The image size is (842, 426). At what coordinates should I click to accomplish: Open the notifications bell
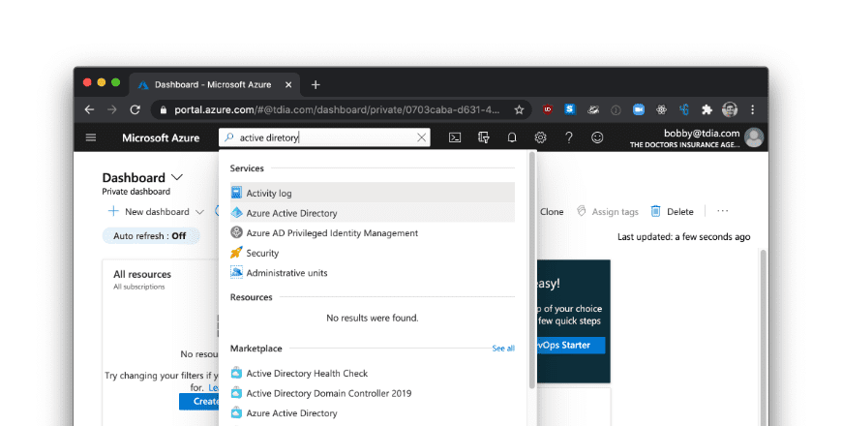512,137
